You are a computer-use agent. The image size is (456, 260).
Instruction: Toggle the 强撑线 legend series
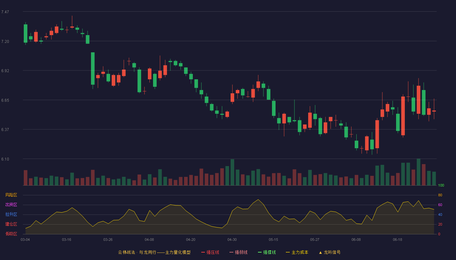coord(267,252)
